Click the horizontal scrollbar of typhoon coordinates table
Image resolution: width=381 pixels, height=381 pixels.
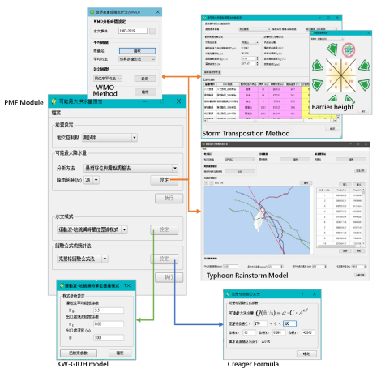pyautogui.click(x=339, y=246)
